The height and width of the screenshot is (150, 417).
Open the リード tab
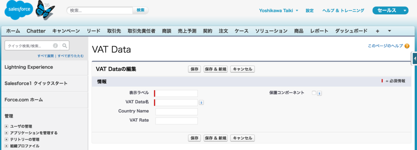click(94, 31)
